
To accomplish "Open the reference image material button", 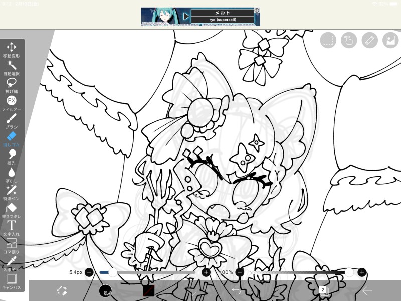I will [x=390, y=40].
